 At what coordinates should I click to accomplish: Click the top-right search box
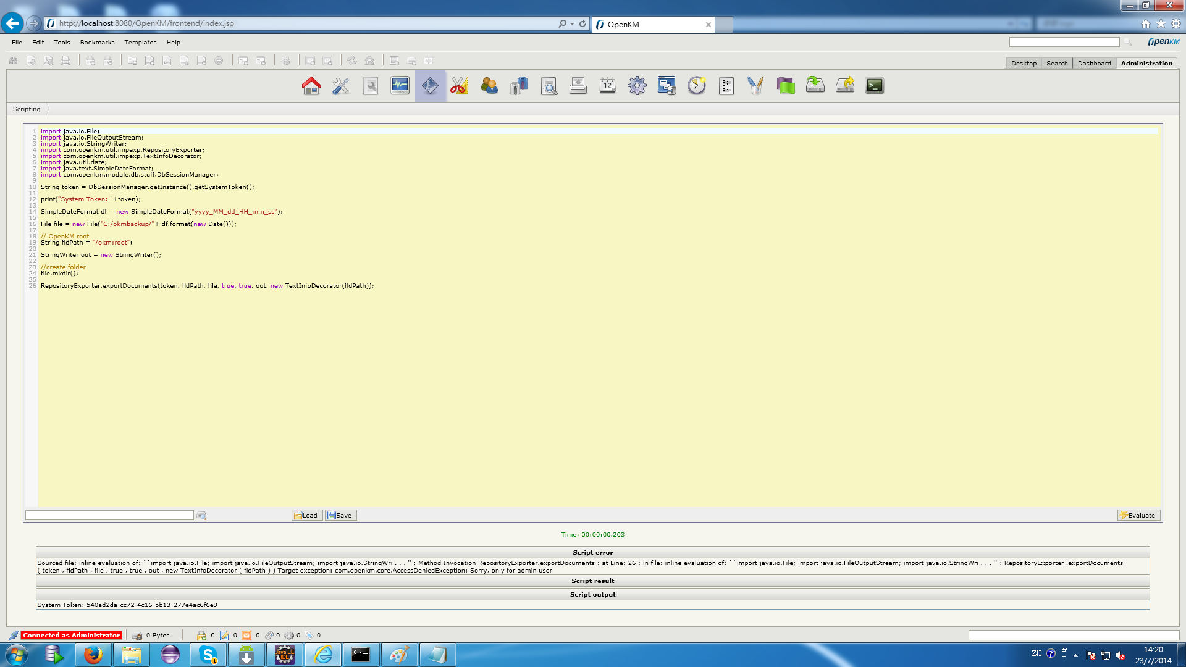pos(1064,42)
